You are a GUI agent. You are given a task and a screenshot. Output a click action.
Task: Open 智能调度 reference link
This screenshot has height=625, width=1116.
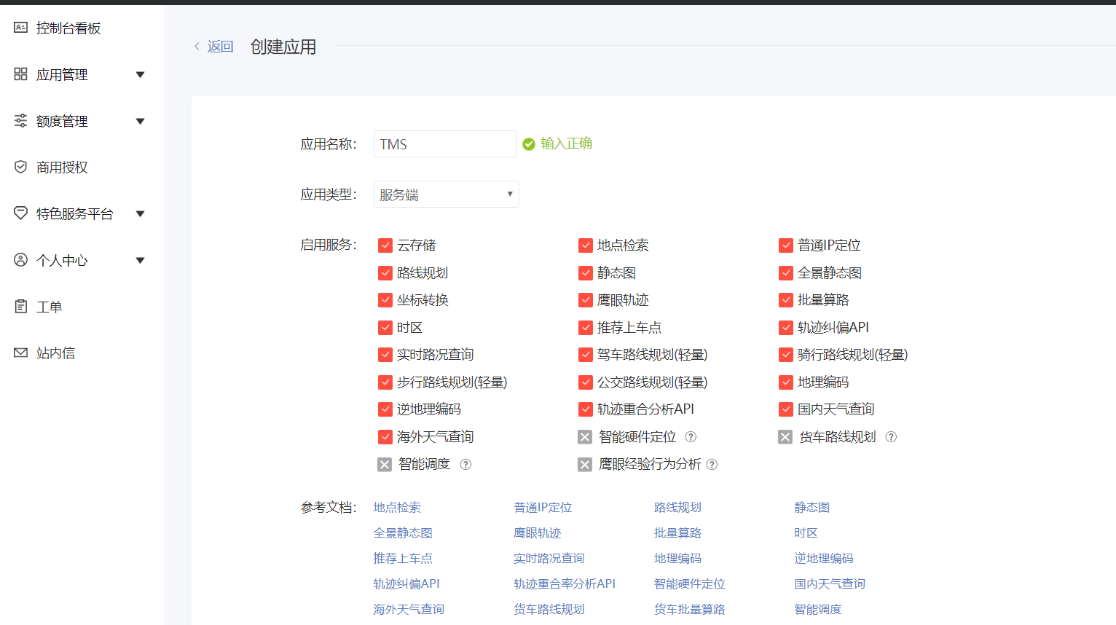click(x=818, y=609)
